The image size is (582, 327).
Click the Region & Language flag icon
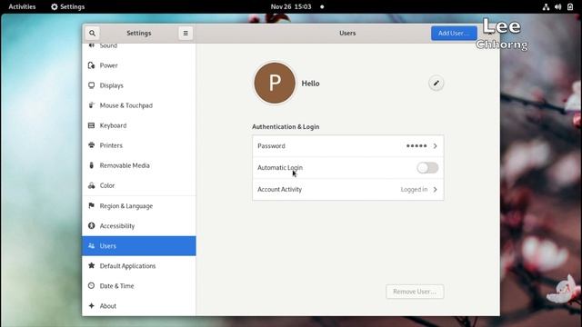coord(91,206)
